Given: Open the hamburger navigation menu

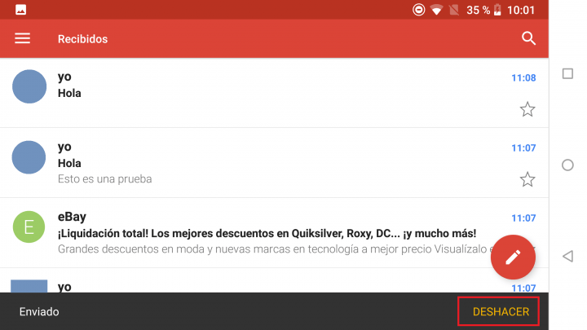Looking at the screenshot, I should point(23,38).
